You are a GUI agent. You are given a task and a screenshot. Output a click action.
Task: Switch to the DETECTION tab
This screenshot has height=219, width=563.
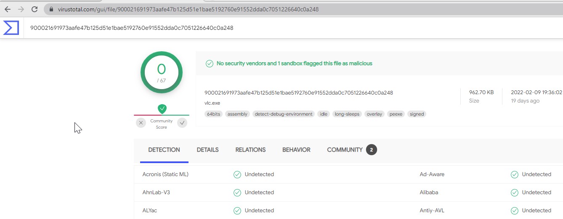point(164,150)
